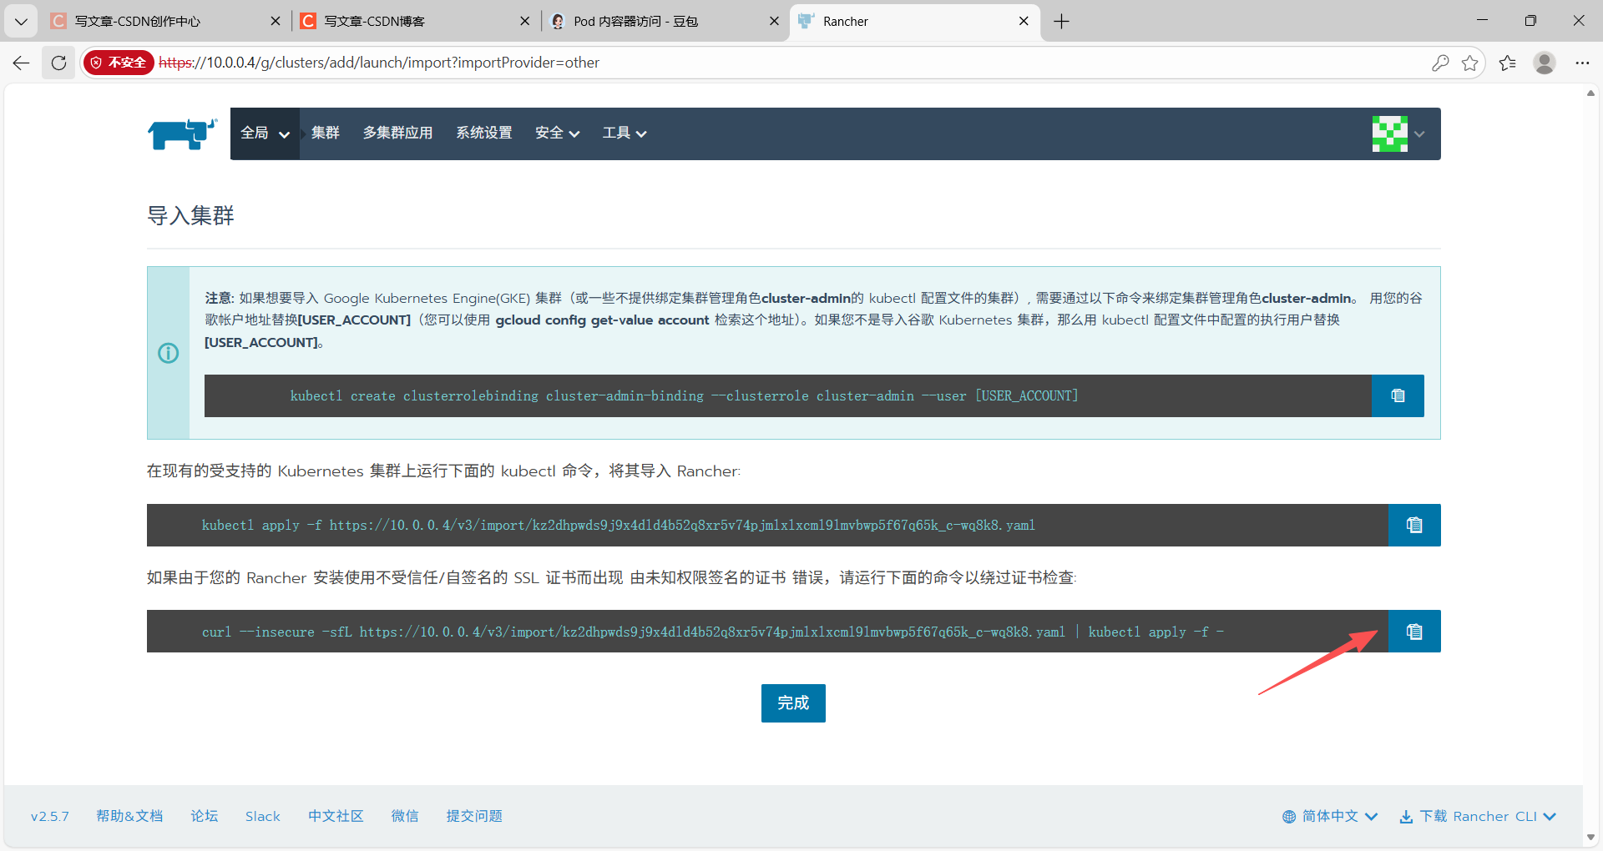Expand the 安全 security dropdown
Screen dimensions: 1603x851
click(557, 133)
